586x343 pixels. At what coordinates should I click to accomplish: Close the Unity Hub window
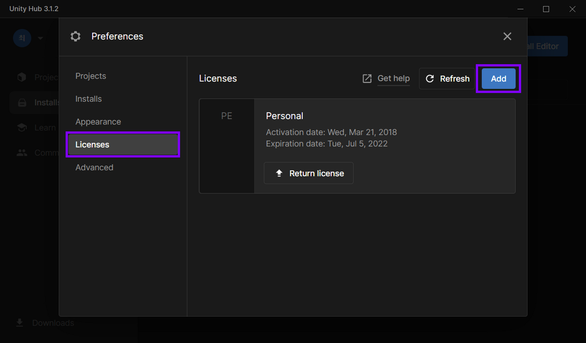(x=572, y=9)
